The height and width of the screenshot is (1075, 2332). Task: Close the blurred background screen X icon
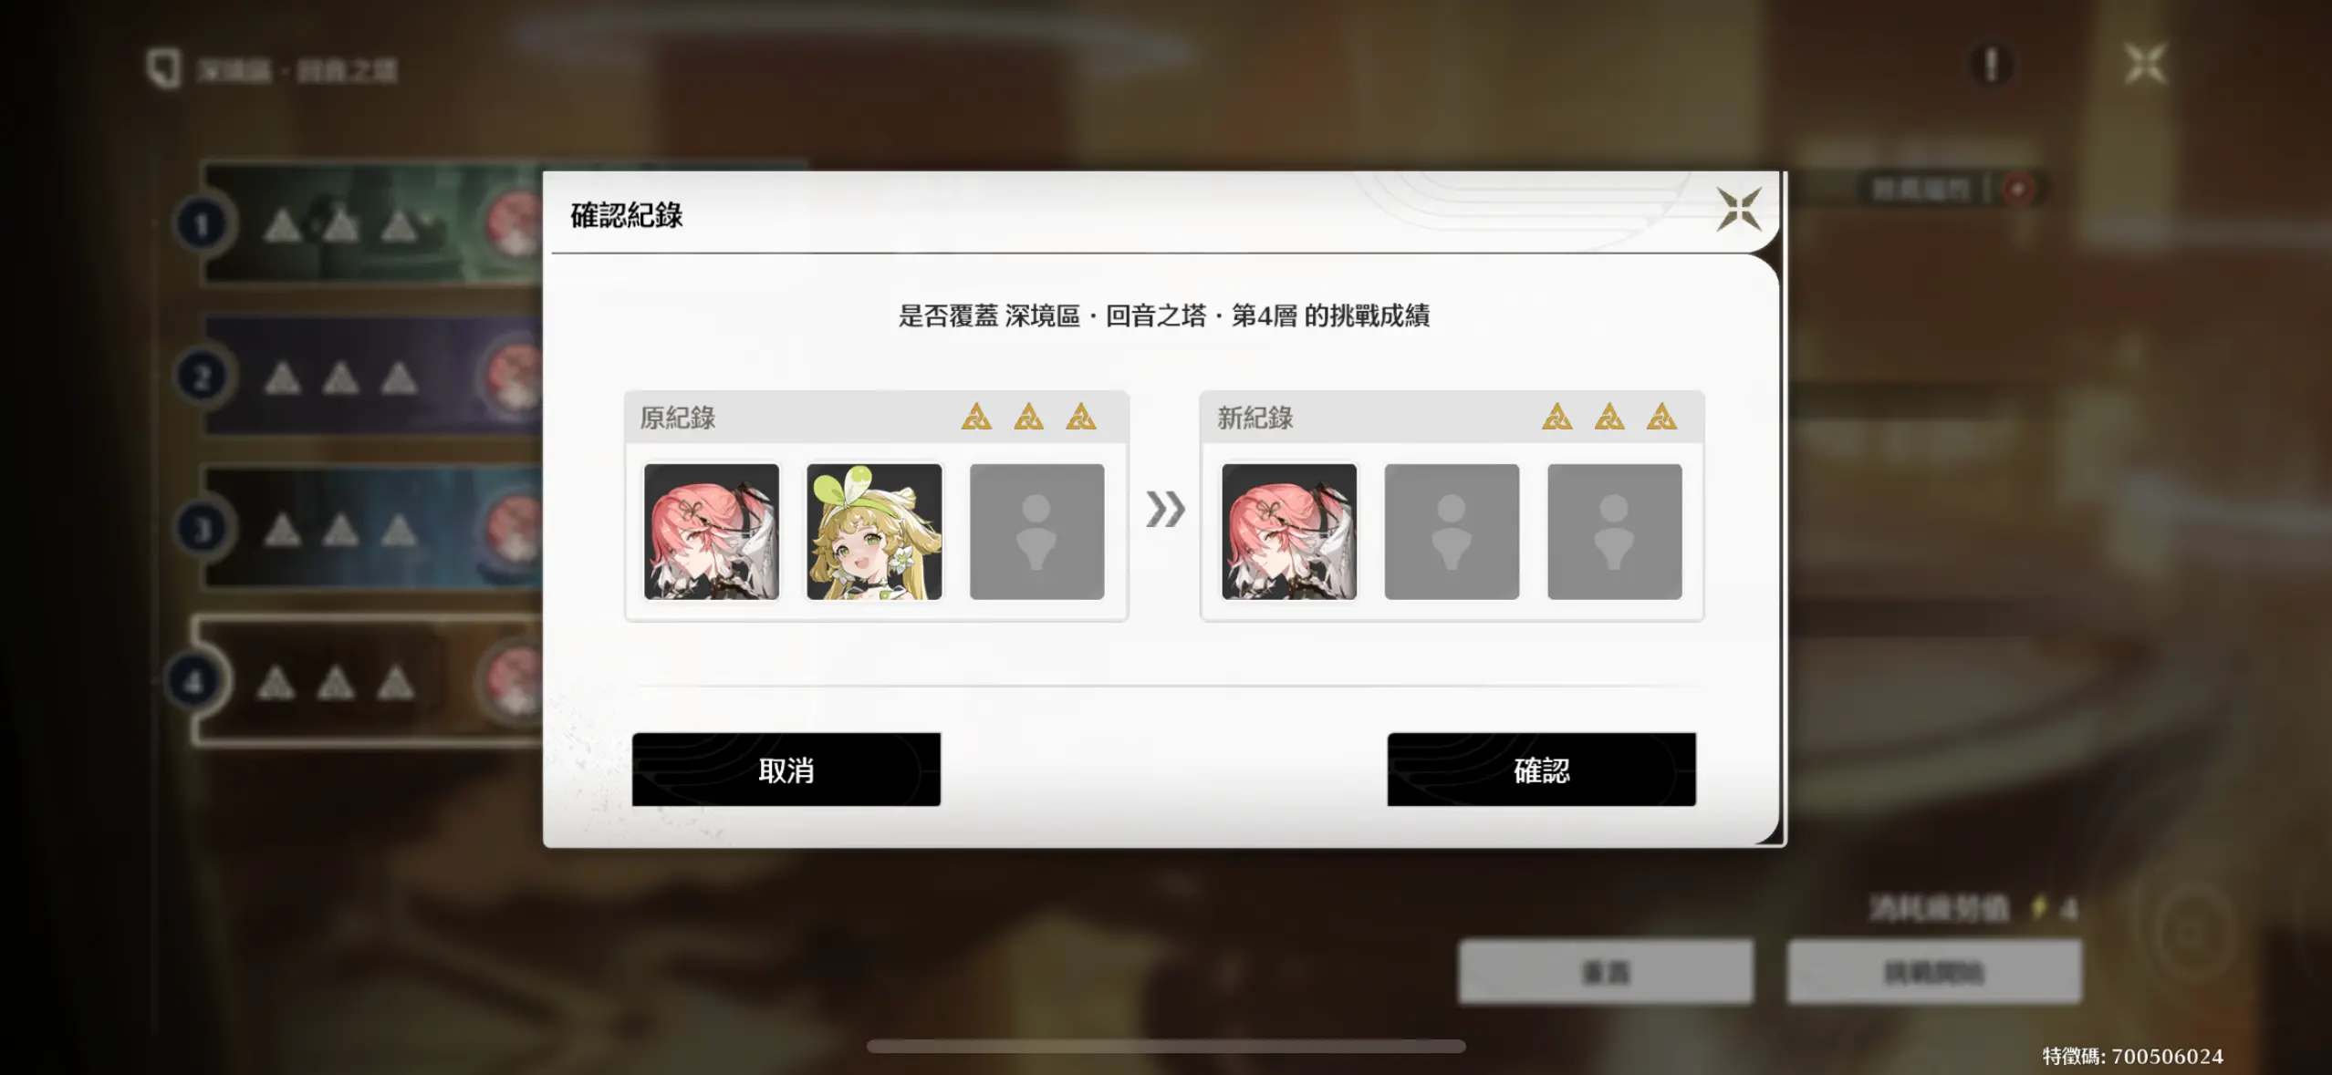pyautogui.click(x=2145, y=65)
